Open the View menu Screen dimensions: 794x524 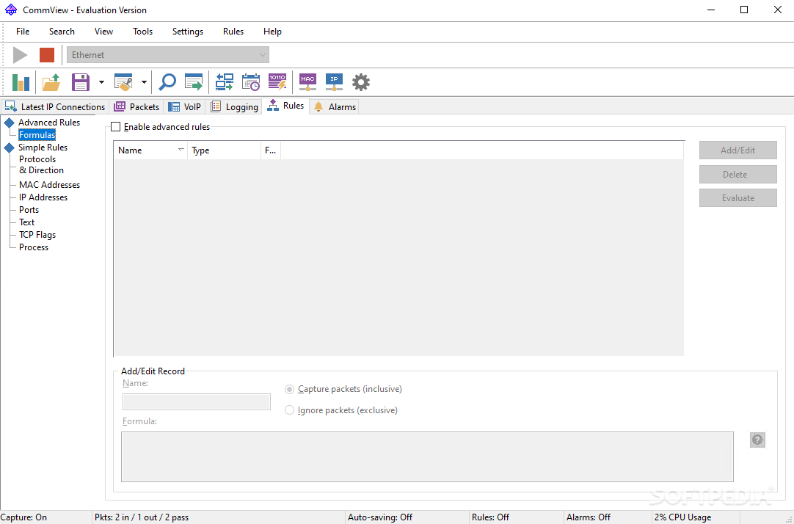point(103,32)
